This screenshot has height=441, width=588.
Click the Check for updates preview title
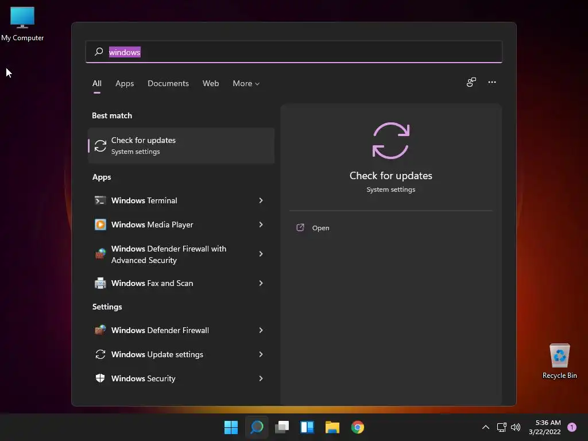coord(390,176)
